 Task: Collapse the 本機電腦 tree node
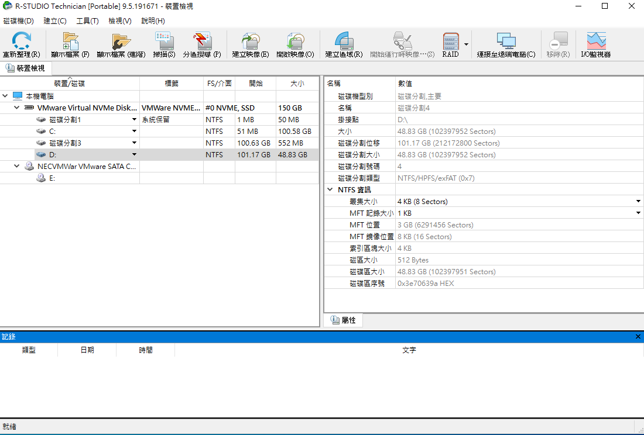click(5, 96)
